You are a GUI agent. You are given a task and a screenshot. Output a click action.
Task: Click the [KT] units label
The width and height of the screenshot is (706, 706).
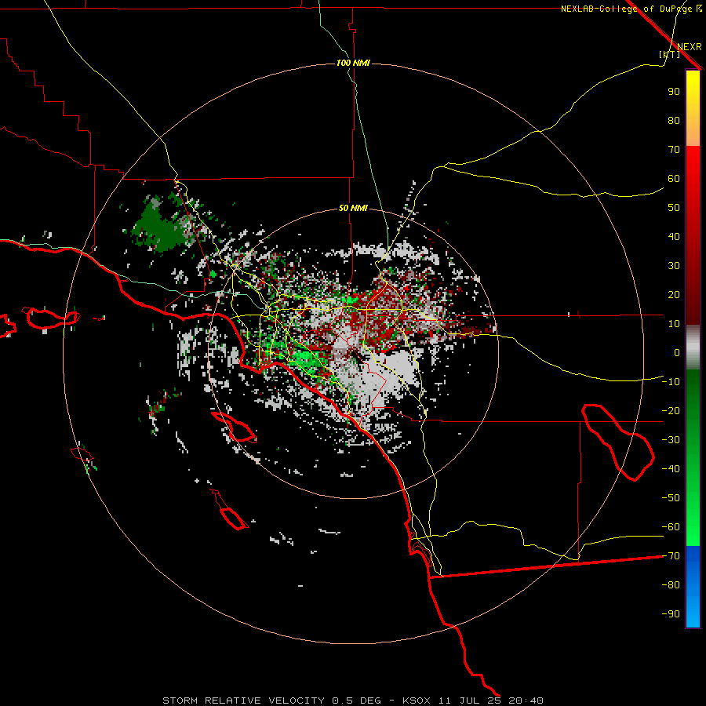670,54
